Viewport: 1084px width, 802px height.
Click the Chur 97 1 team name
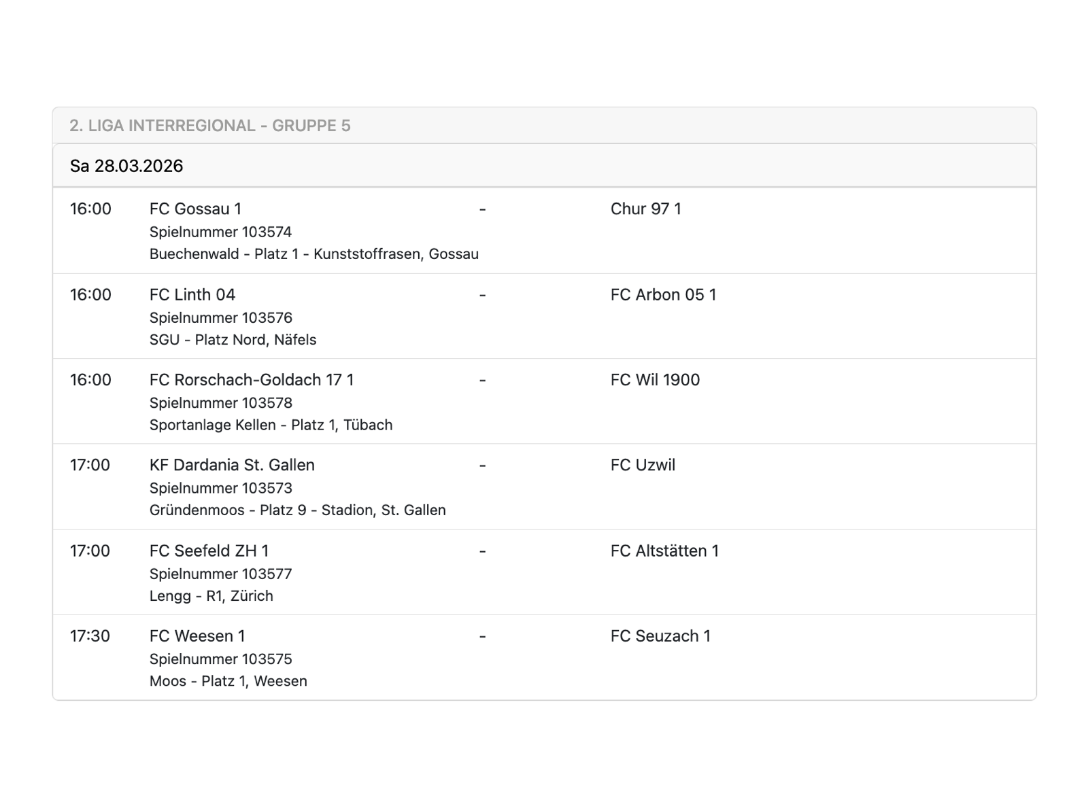(645, 209)
